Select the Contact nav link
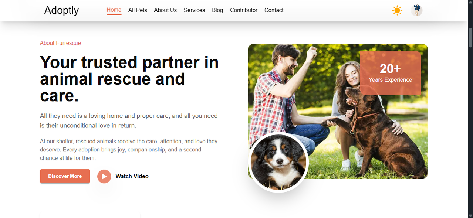Viewport: 473px width, 218px height. click(274, 10)
